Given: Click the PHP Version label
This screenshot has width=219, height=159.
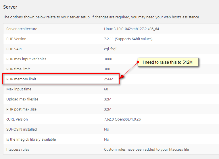Looking at the screenshot, I should (16, 39).
